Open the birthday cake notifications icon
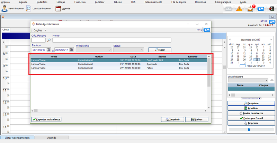 click(250, 9)
